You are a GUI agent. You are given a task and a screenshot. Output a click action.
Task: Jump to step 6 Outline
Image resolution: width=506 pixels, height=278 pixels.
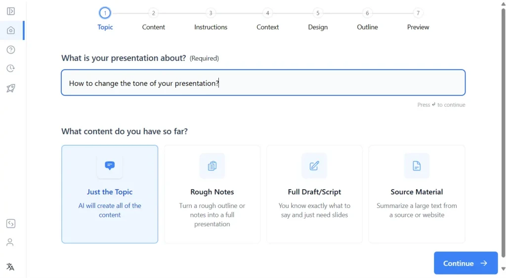[367, 19]
